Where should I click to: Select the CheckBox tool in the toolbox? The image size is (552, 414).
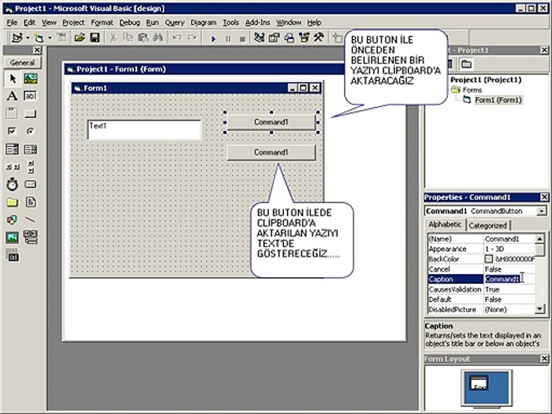coord(12,131)
